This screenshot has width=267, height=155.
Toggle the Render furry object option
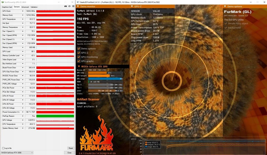[226, 23]
